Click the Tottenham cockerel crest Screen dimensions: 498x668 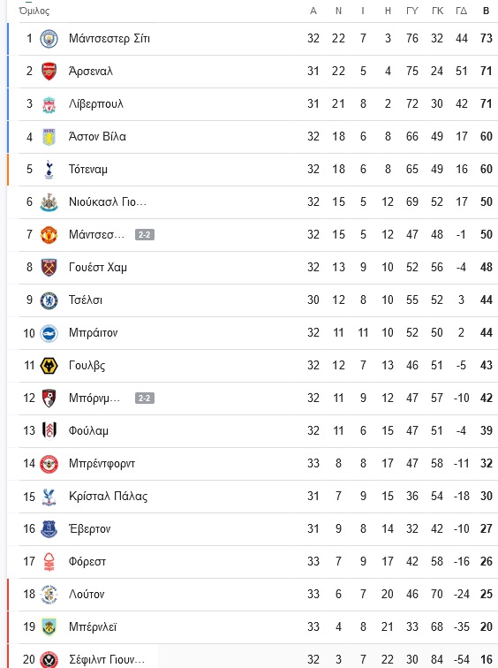tap(49, 170)
